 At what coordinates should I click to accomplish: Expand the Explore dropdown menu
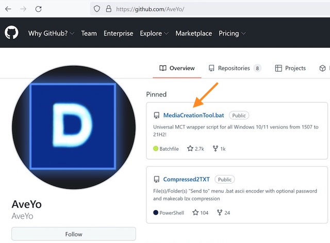(154, 33)
